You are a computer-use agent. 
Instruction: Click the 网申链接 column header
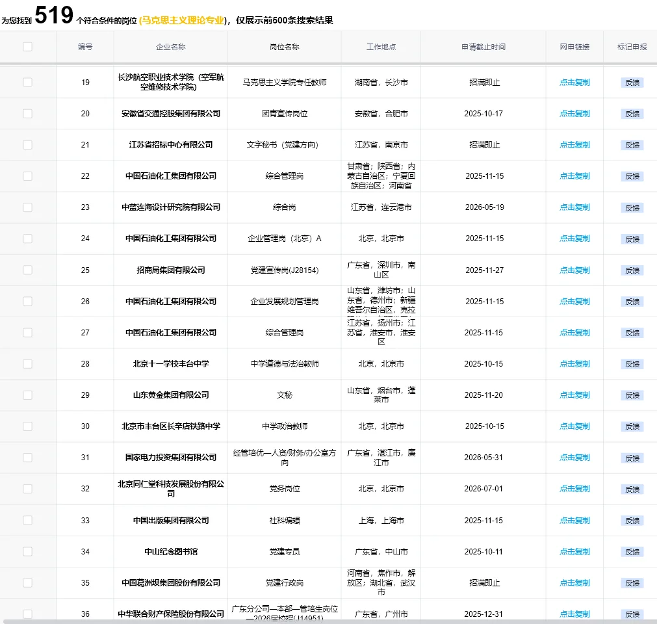pyautogui.click(x=574, y=47)
